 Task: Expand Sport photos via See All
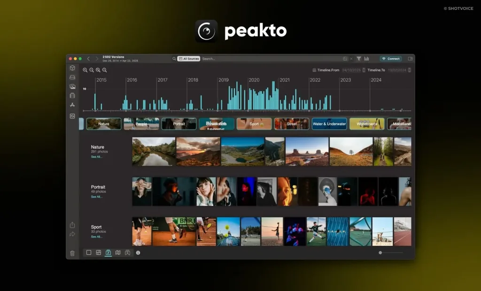point(96,237)
